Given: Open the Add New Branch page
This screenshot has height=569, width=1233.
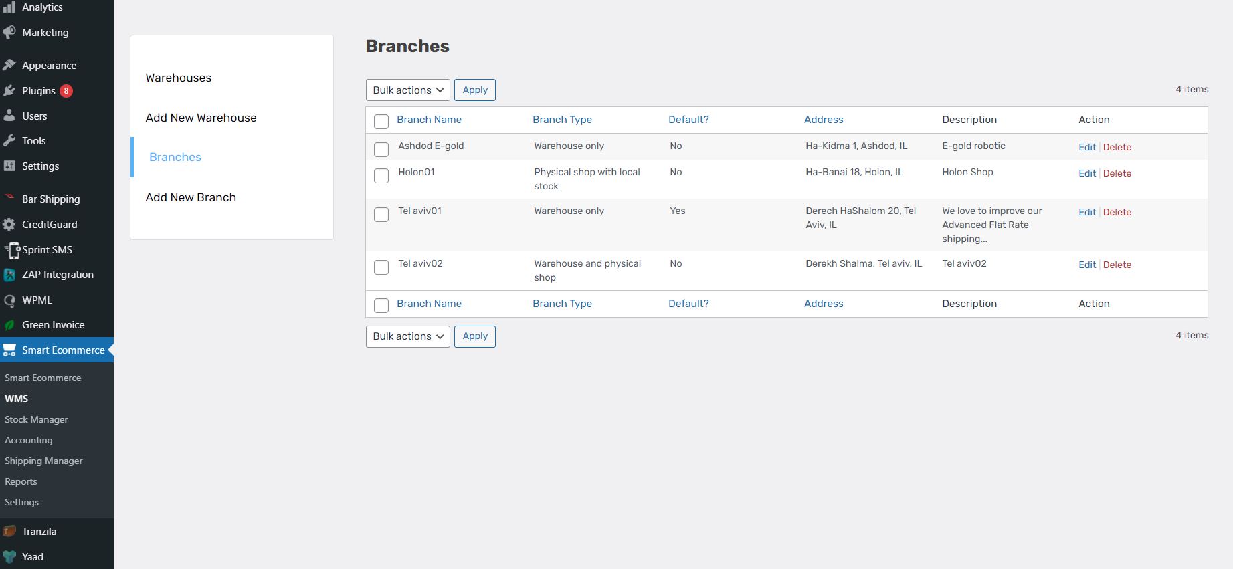Looking at the screenshot, I should (x=191, y=197).
